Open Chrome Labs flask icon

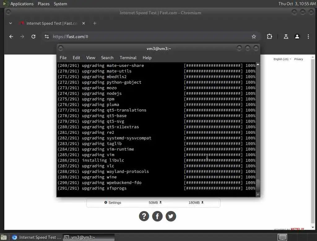pyautogui.click(x=286, y=37)
